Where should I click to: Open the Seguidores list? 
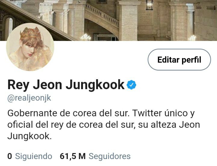tap(110, 156)
